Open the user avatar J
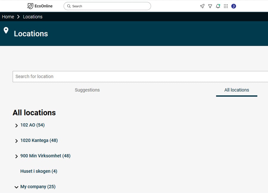Screen dimensions: 268x193 point(234,6)
